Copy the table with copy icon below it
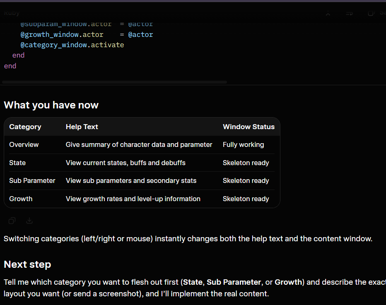The image size is (386, 305). (12, 221)
